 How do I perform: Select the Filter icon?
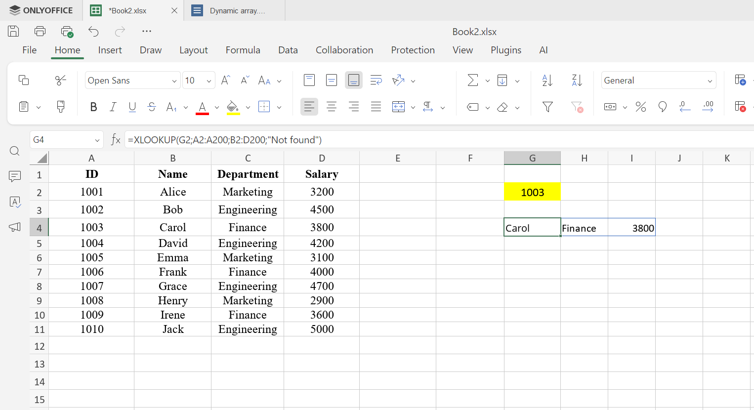[x=547, y=107]
